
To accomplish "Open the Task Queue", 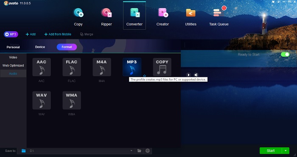I will (219, 17).
